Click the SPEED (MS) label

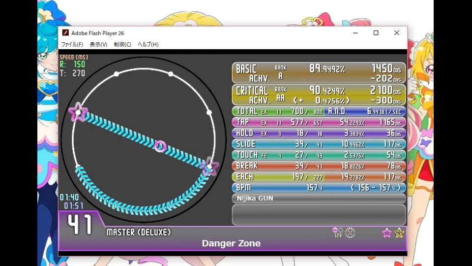pyautogui.click(x=74, y=57)
